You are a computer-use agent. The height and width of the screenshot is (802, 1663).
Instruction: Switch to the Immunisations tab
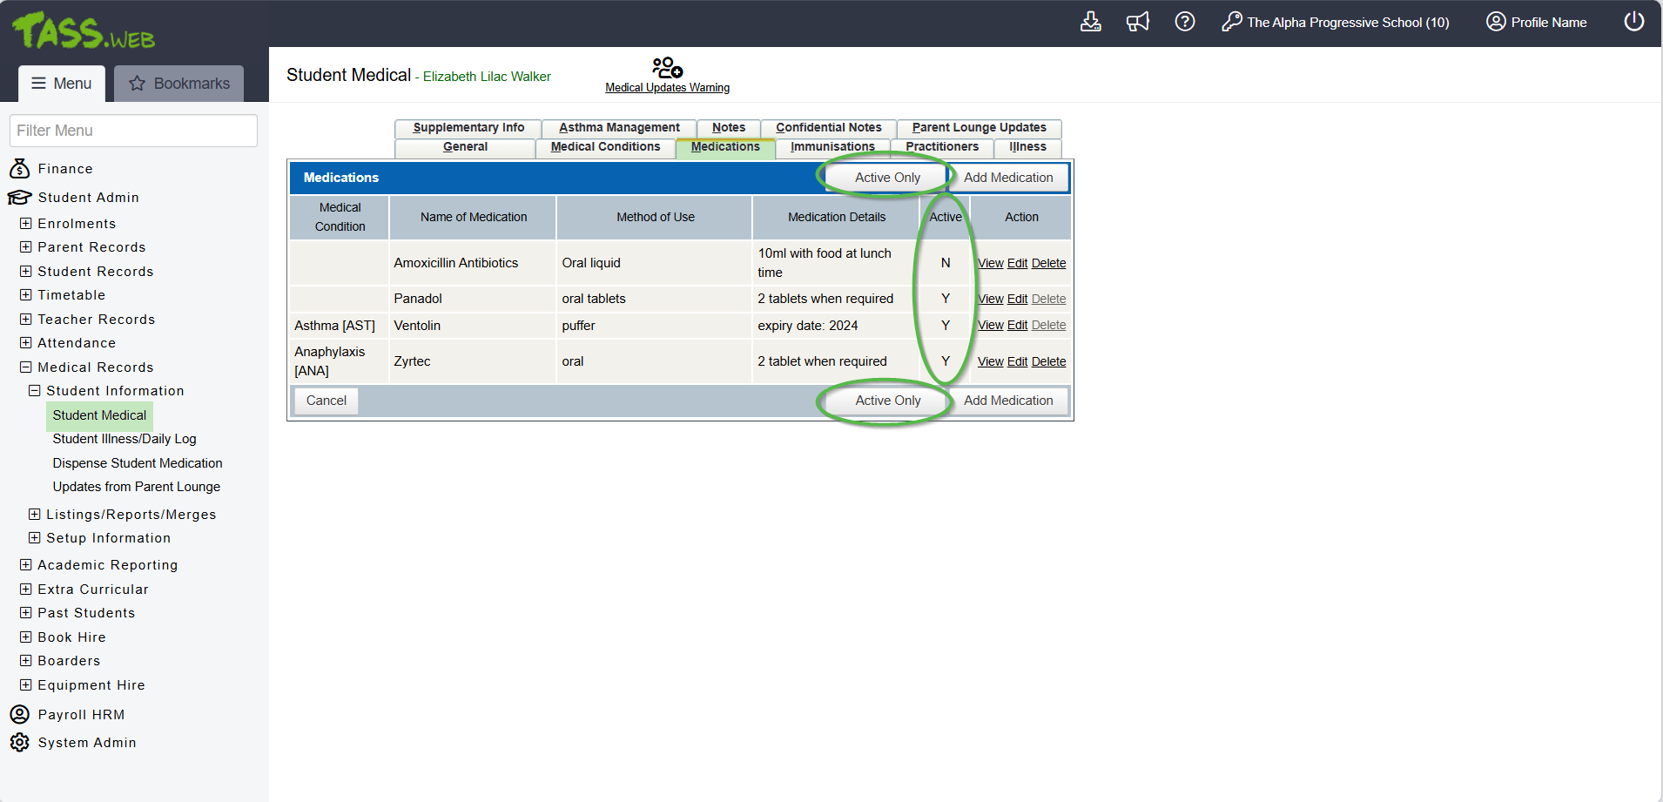pyautogui.click(x=831, y=147)
